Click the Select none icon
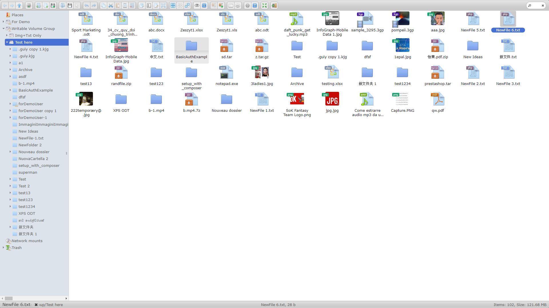This screenshot has height=308, width=549. [180, 5]
